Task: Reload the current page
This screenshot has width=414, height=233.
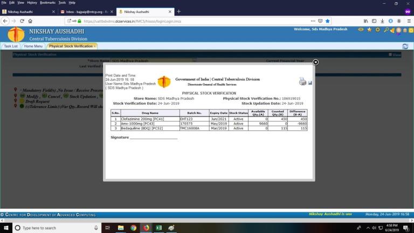Action: tap(22, 21)
